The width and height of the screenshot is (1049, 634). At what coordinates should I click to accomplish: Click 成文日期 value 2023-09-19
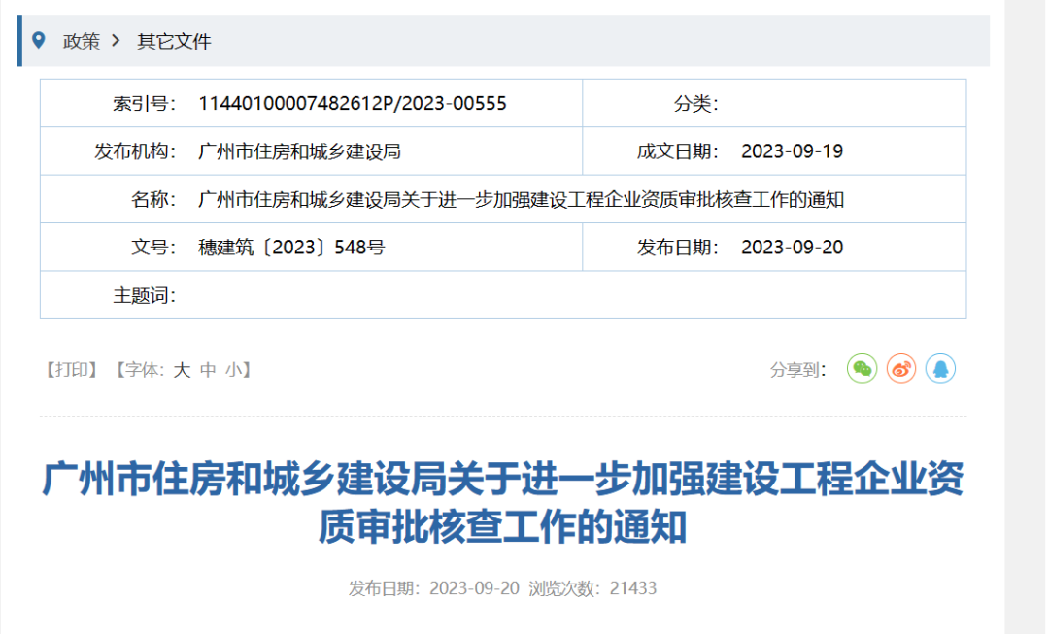click(x=793, y=151)
